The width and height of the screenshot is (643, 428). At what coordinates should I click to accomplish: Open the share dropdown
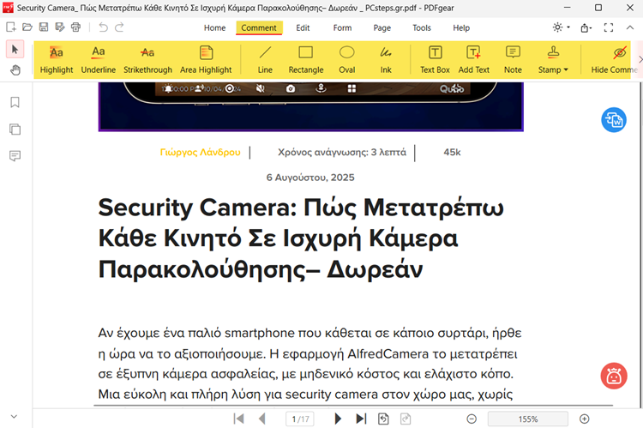(x=586, y=28)
